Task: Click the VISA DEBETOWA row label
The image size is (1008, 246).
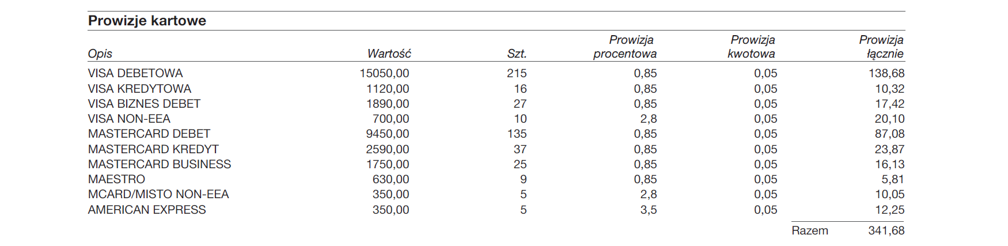Action: coord(135,73)
